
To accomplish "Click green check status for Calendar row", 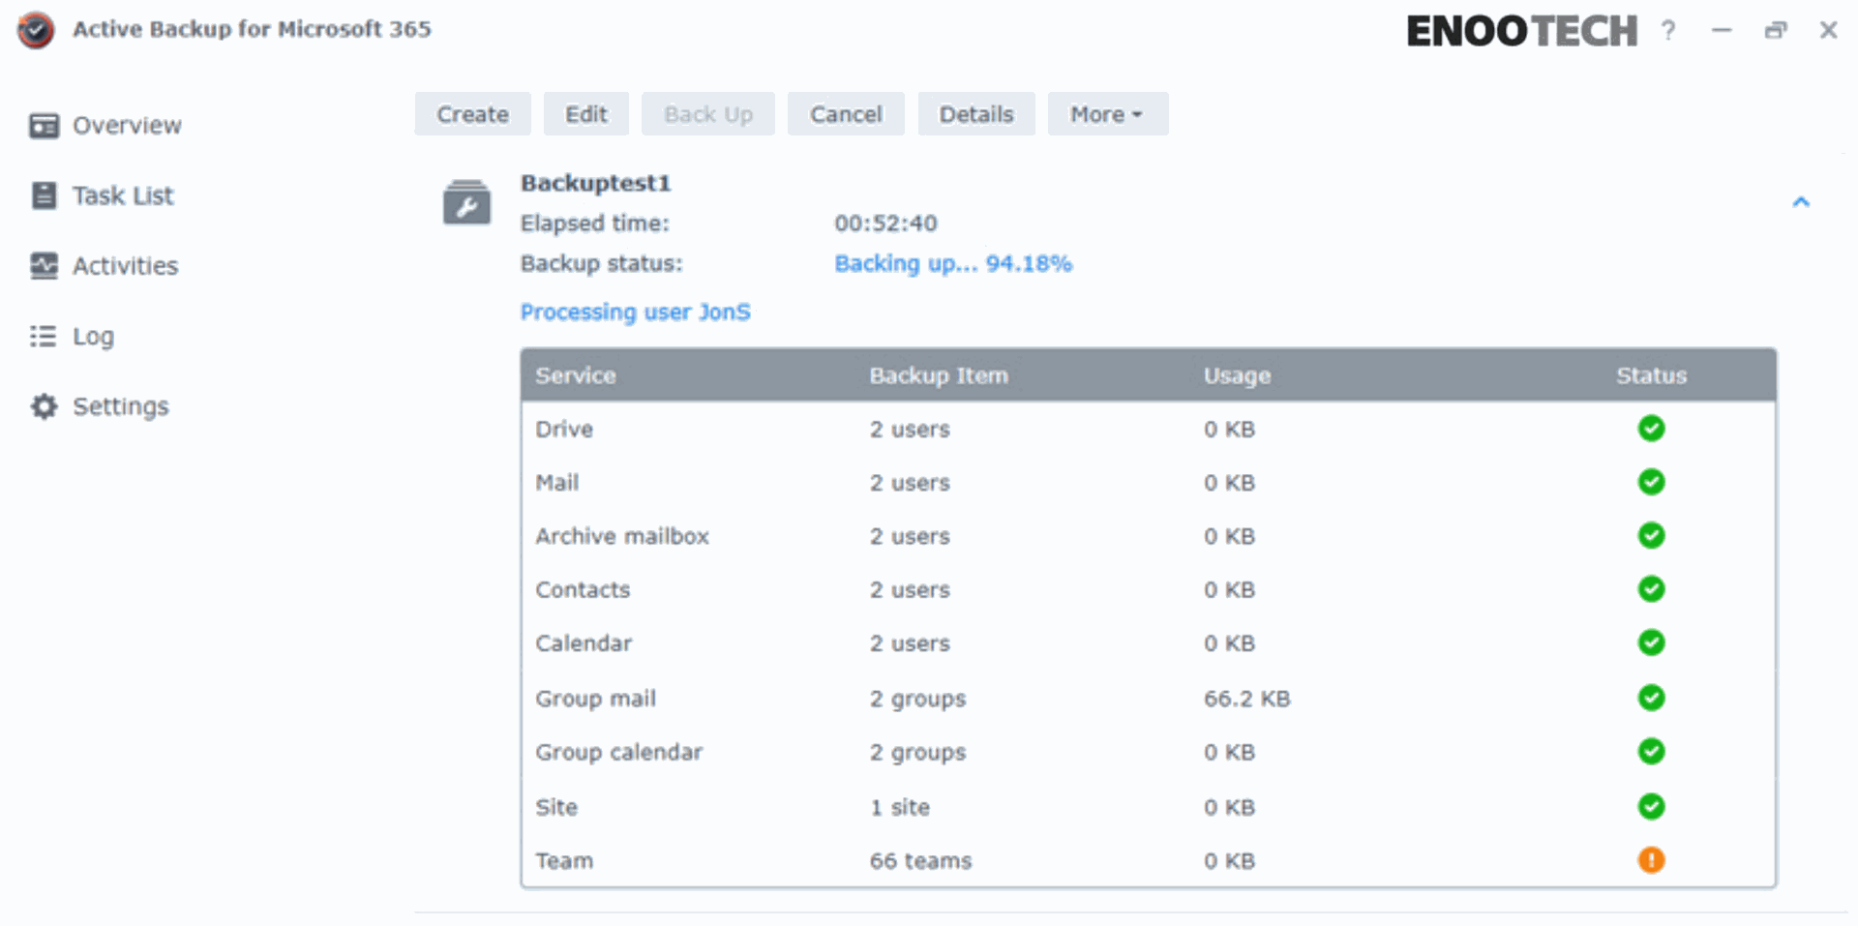I will (x=1651, y=642).
